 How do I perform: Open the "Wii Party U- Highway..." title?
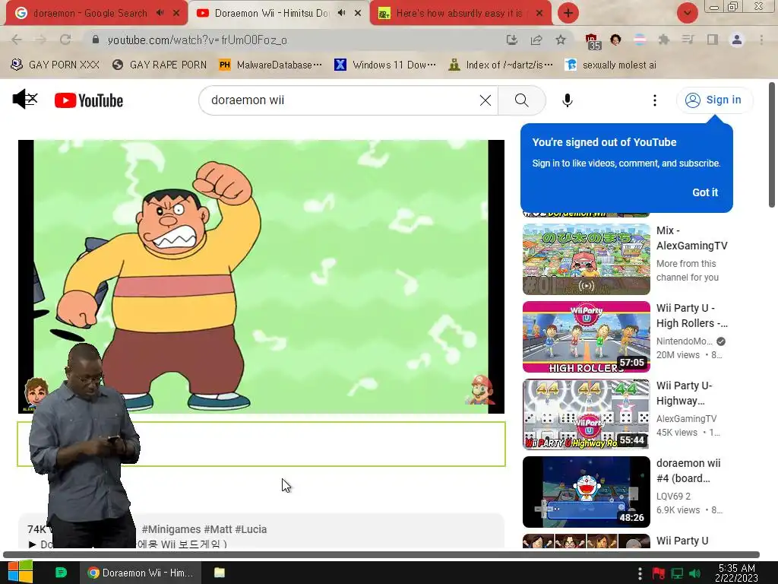point(685,393)
